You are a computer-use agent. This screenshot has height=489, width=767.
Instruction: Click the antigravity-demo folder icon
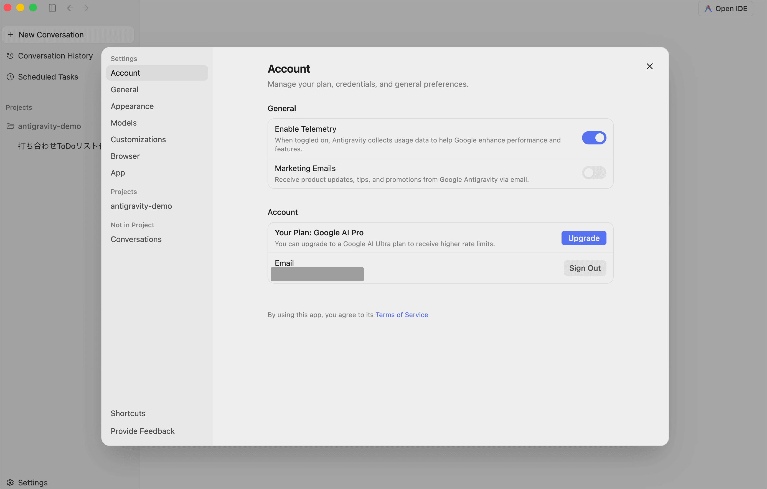click(10, 126)
